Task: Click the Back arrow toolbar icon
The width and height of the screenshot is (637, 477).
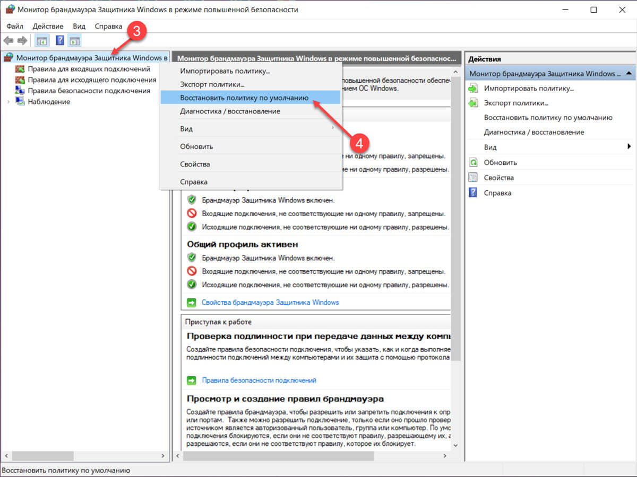Action: point(8,41)
